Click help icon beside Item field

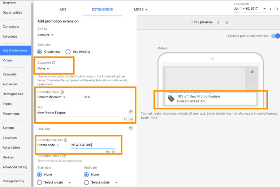click(131, 112)
